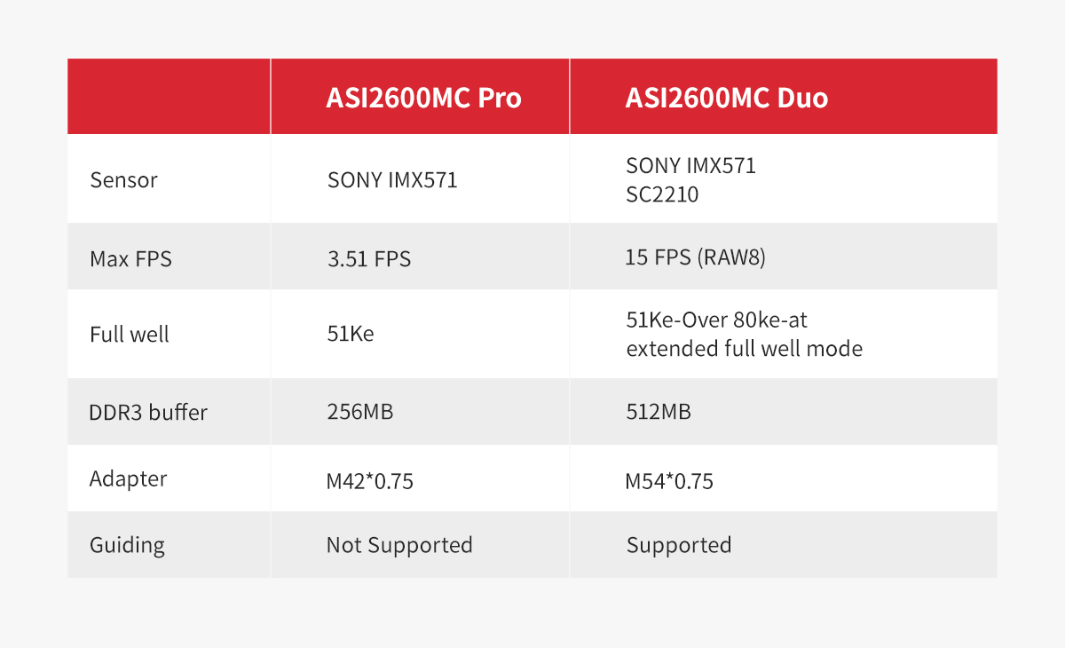Viewport: 1065px width, 648px height.
Task: Select the Sensor row label
Action: (123, 180)
